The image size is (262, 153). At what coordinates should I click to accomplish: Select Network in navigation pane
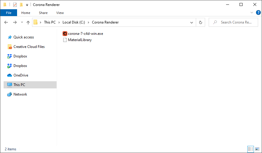tap(20, 94)
